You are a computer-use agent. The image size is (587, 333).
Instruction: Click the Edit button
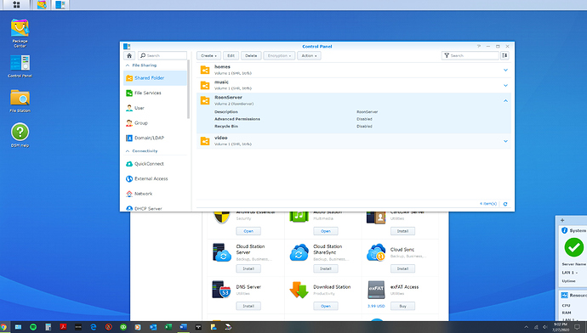click(231, 56)
